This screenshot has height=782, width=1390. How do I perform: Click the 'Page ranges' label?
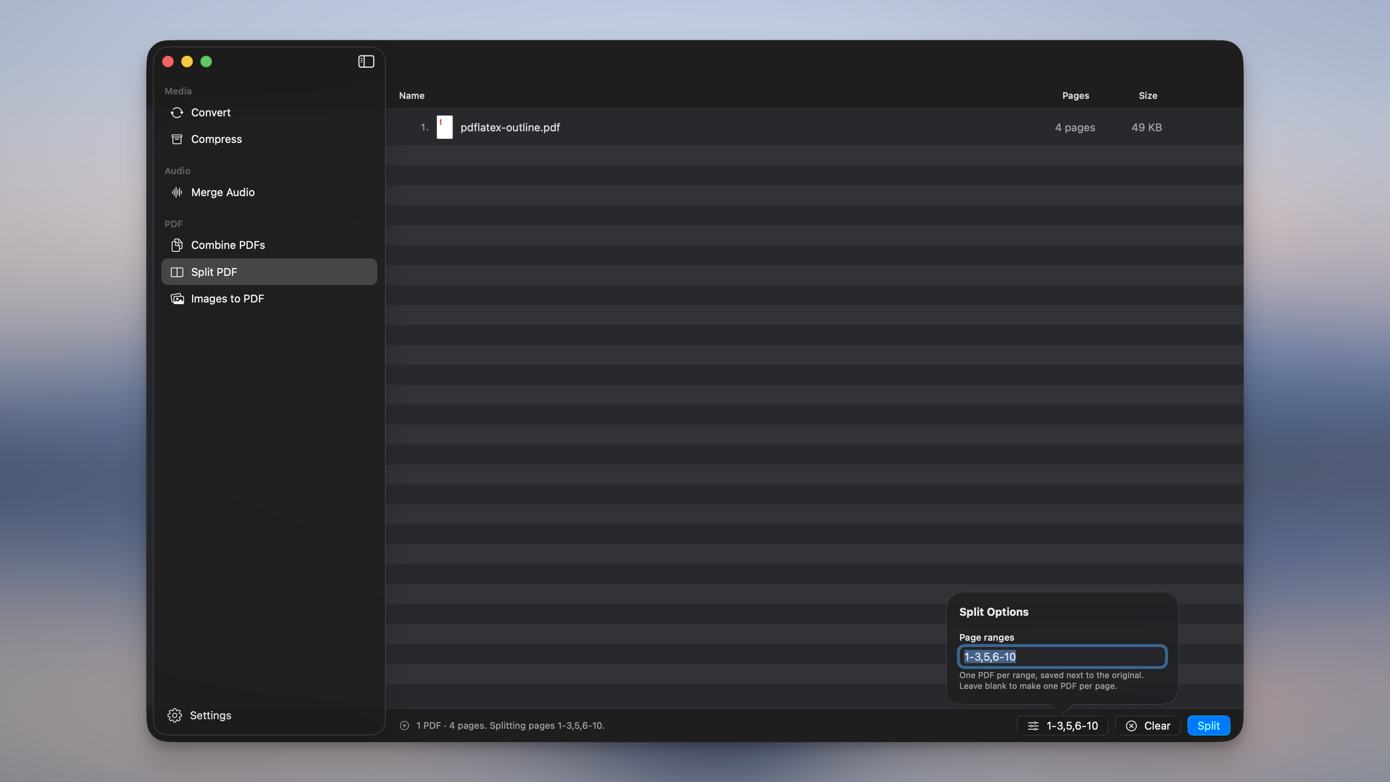pyautogui.click(x=986, y=637)
